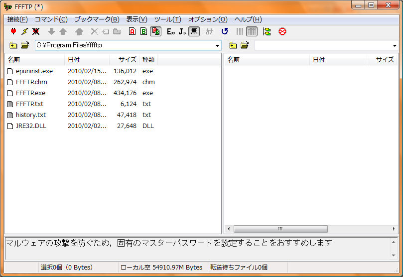Switch to details view icon
Image resolution: width=403 pixels, height=277 pixels.
click(252, 31)
